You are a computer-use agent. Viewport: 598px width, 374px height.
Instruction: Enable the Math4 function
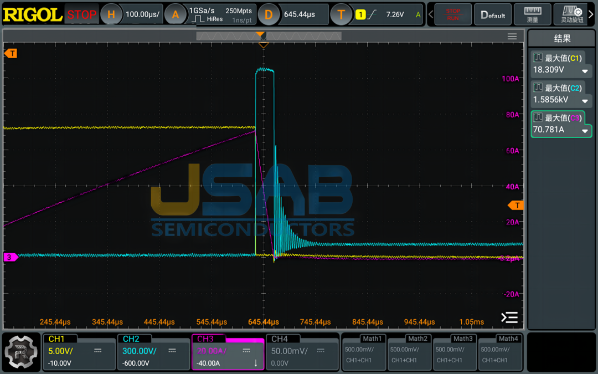point(501,352)
